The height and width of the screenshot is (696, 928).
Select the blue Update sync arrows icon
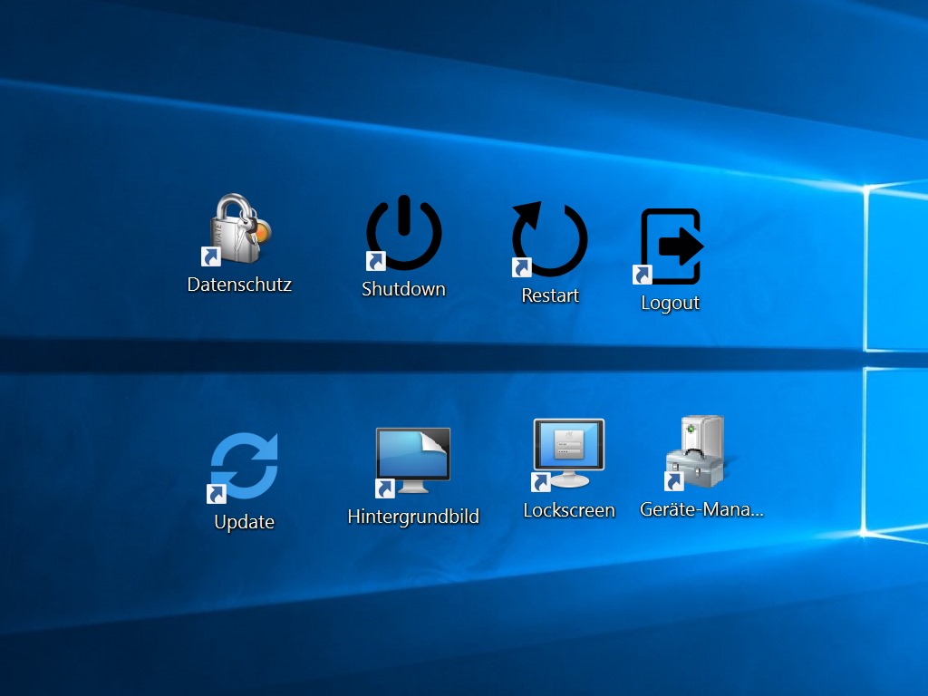click(243, 468)
